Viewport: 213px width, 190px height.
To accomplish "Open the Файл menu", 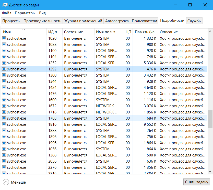I will coord(7,13).
